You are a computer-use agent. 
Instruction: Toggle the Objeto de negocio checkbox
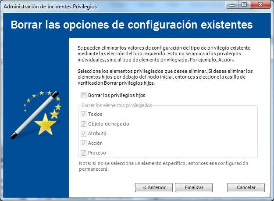pyautogui.click(x=83, y=124)
